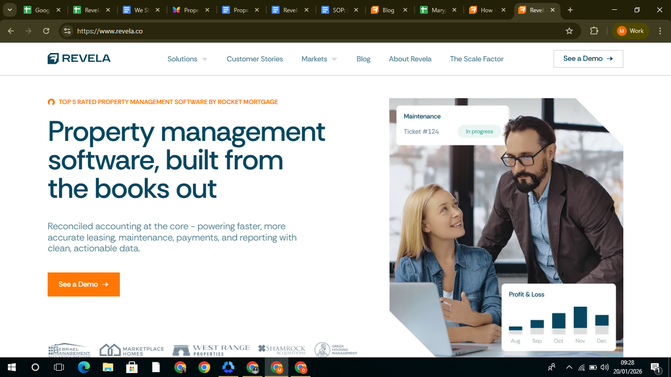Click the orange See a Demo button
This screenshot has width=671, height=377.
[84, 284]
